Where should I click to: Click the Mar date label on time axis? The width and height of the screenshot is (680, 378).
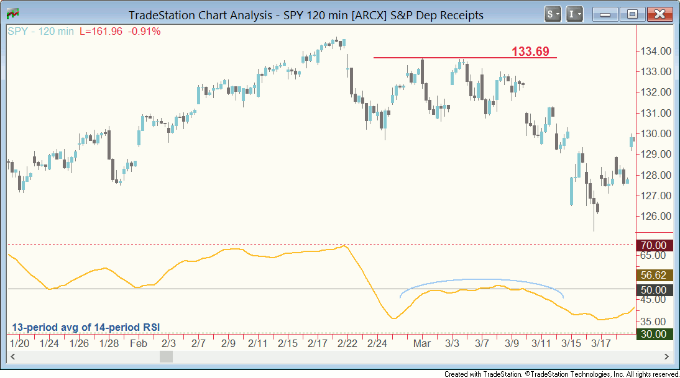(422, 343)
